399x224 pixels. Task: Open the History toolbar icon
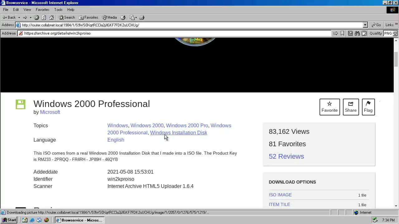[123, 17]
